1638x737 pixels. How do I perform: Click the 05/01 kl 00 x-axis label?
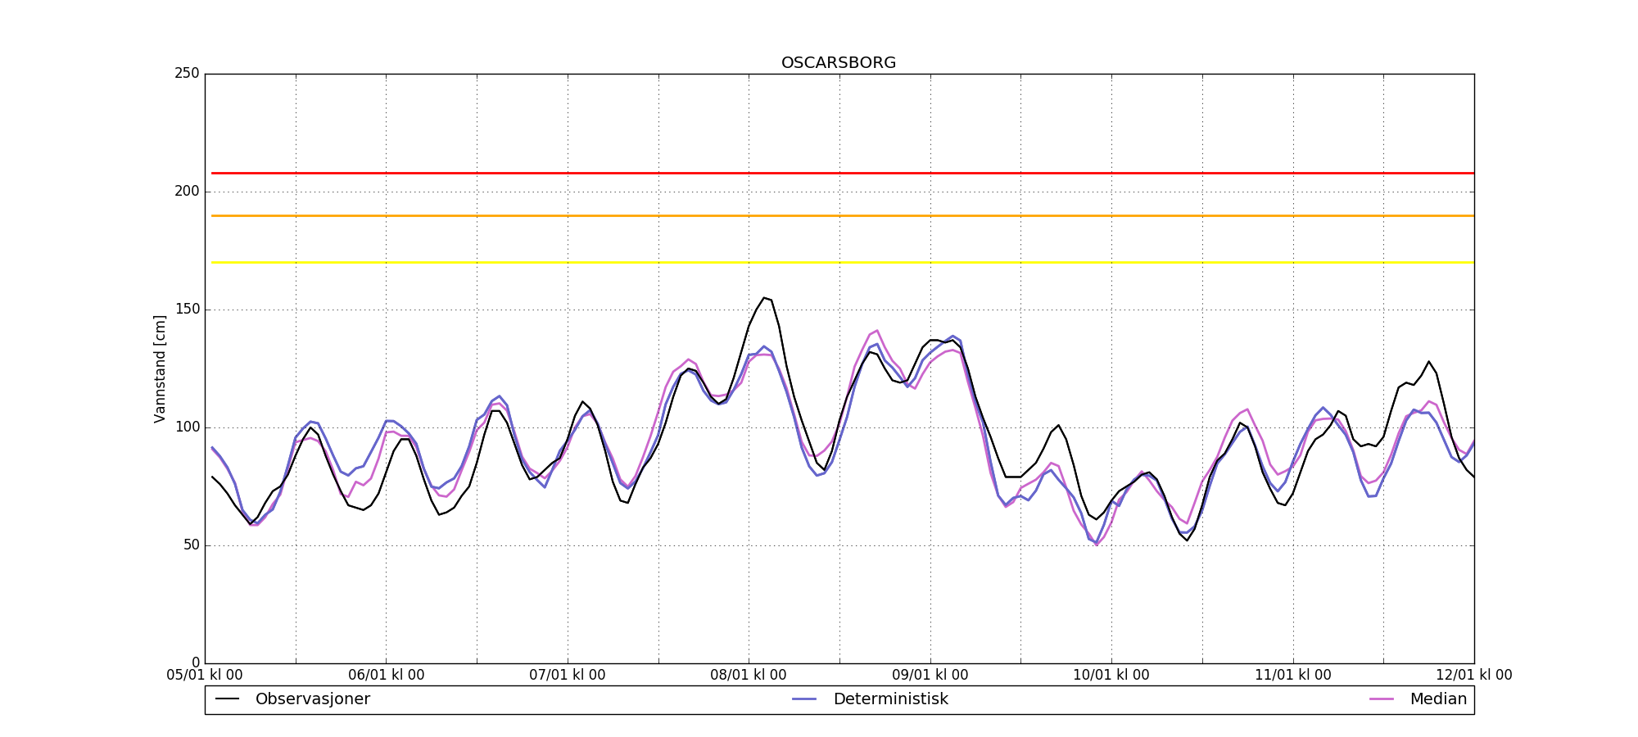(205, 676)
